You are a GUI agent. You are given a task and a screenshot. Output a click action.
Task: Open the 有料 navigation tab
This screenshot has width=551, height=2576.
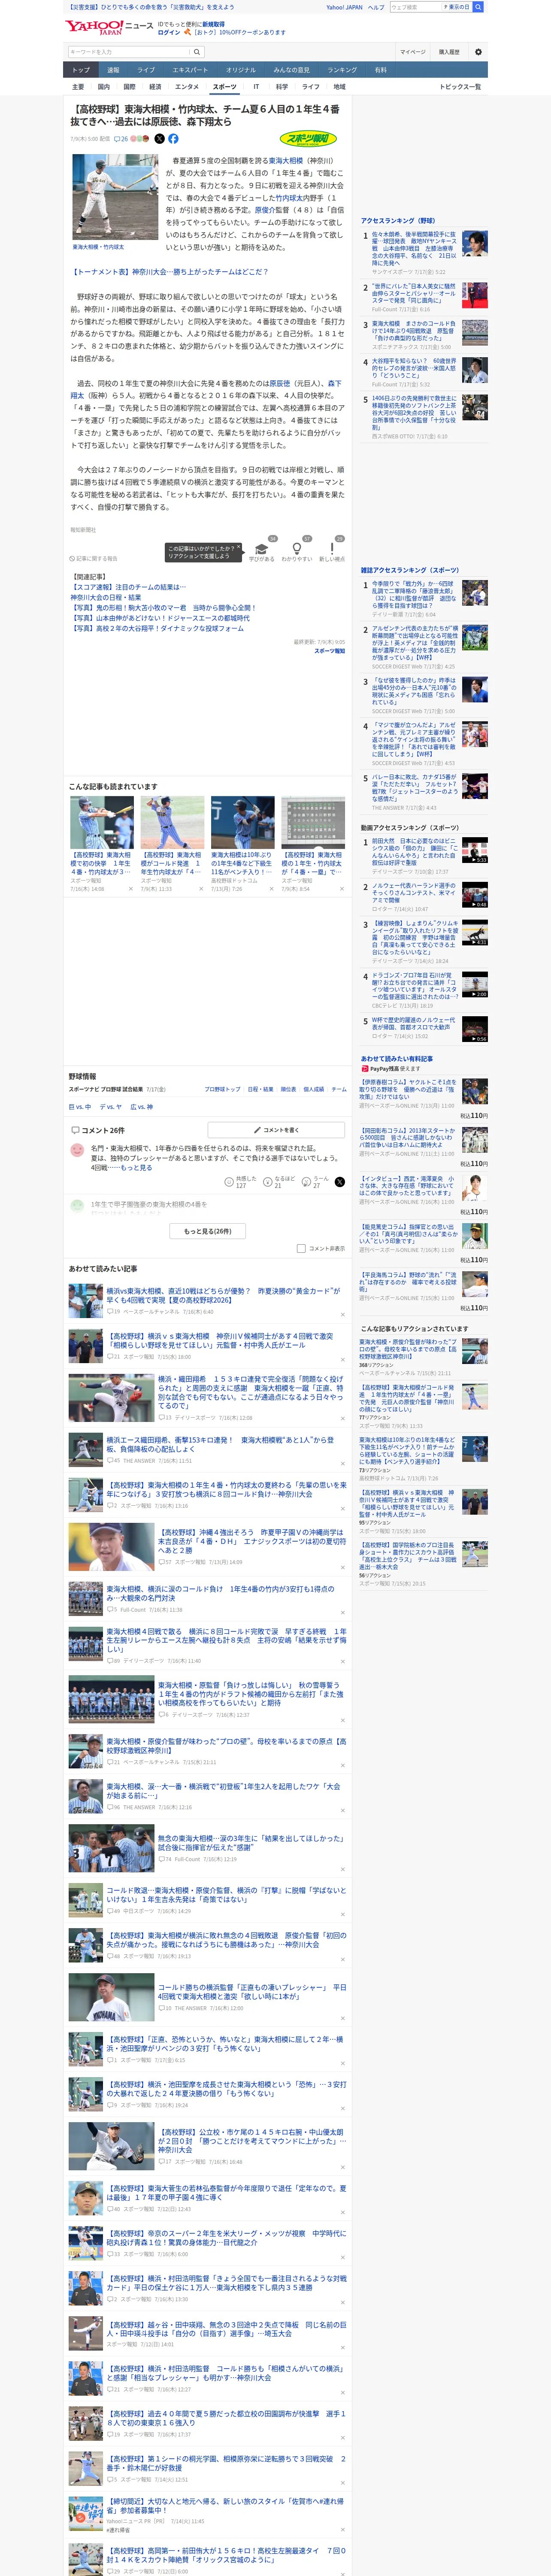click(380, 70)
